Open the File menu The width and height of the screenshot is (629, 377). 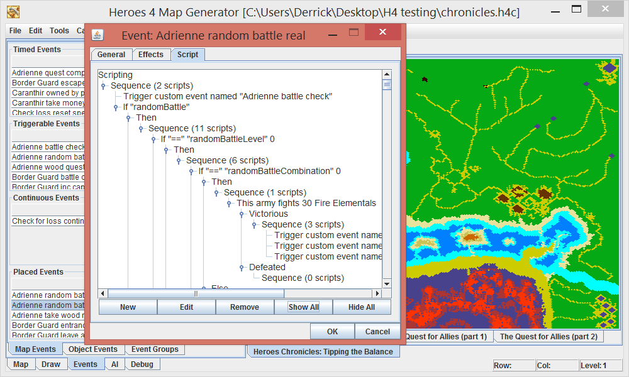click(15, 30)
